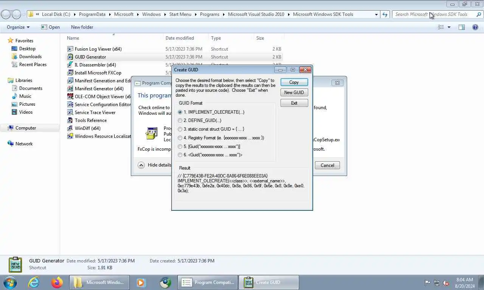The width and height of the screenshot is (484, 290).
Task: Select OLE-COM Object Viewer icon
Action: pyautogui.click(x=70, y=97)
